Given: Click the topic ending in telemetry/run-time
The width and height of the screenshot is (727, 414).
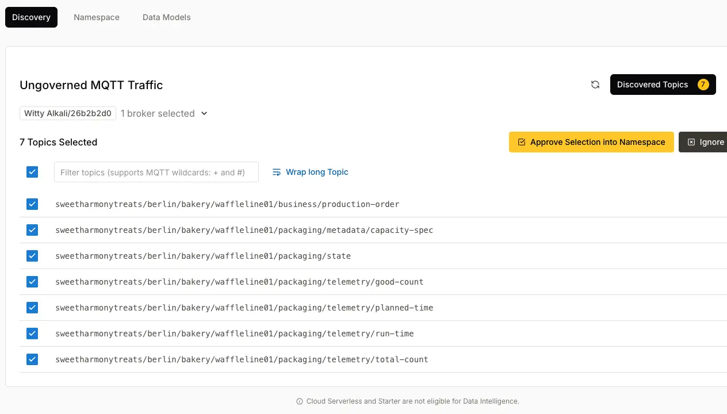Looking at the screenshot, I should point(235,333).
